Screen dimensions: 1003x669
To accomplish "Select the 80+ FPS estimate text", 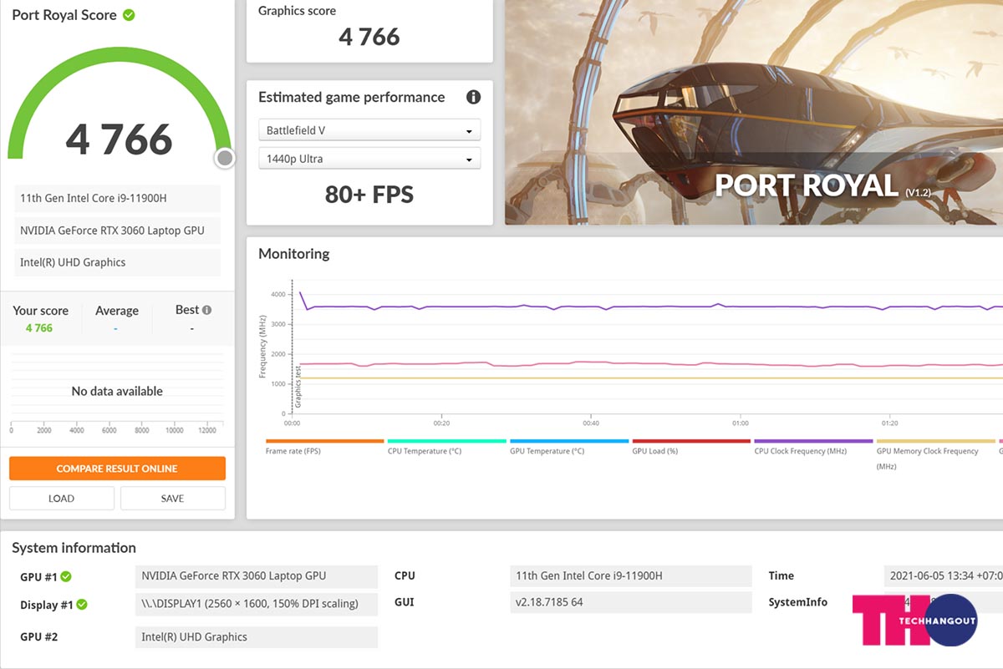I will [369, 195].
